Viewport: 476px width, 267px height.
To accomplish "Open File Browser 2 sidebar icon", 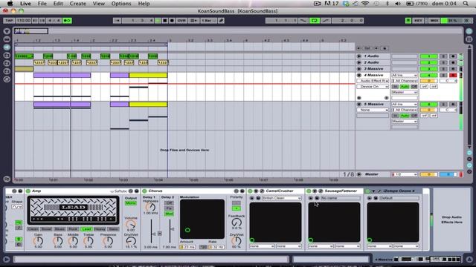I will [7, 63].
